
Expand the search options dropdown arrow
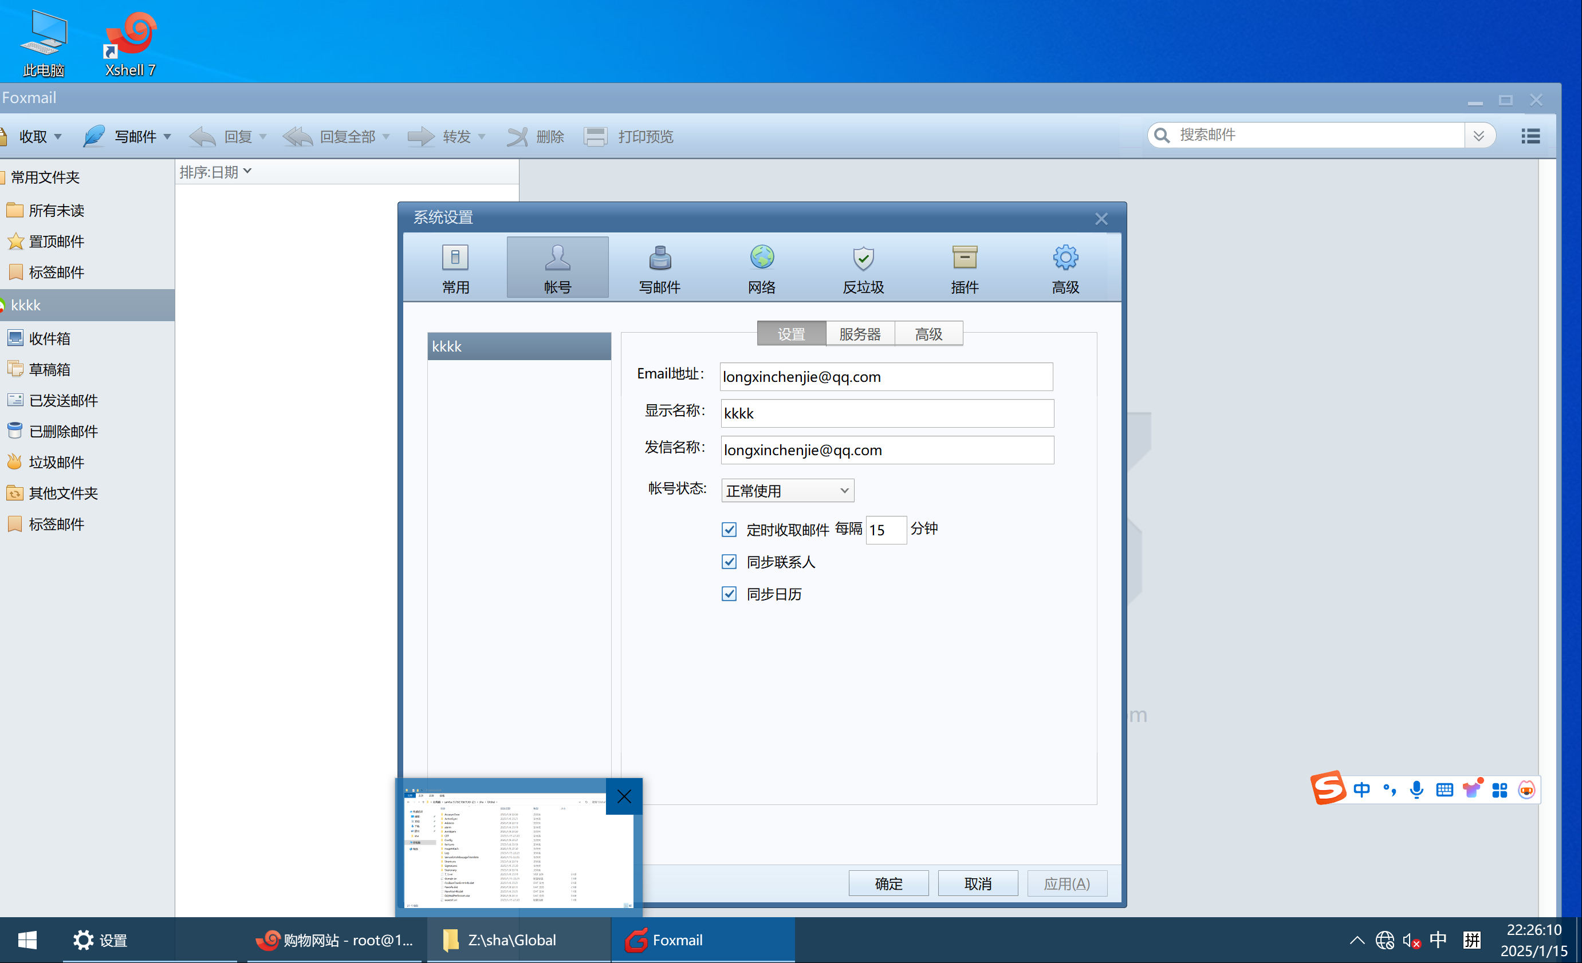point(1479,135)
